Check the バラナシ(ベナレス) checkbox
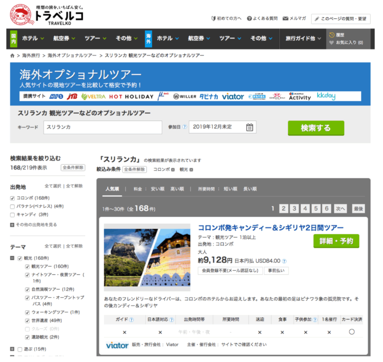The height and width of the screenshot is (362, 383). click(x=12, y=207)
